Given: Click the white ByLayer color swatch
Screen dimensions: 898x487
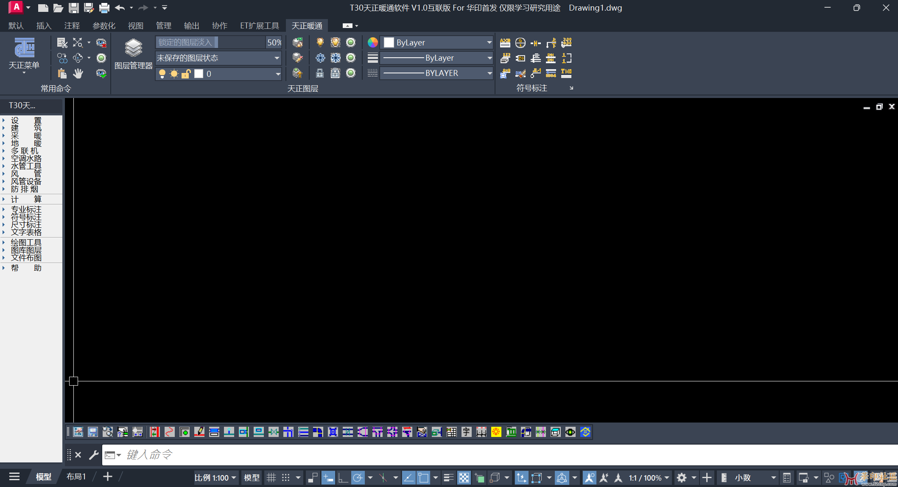Looking at the screenshot, I should [x=389, y=42].
